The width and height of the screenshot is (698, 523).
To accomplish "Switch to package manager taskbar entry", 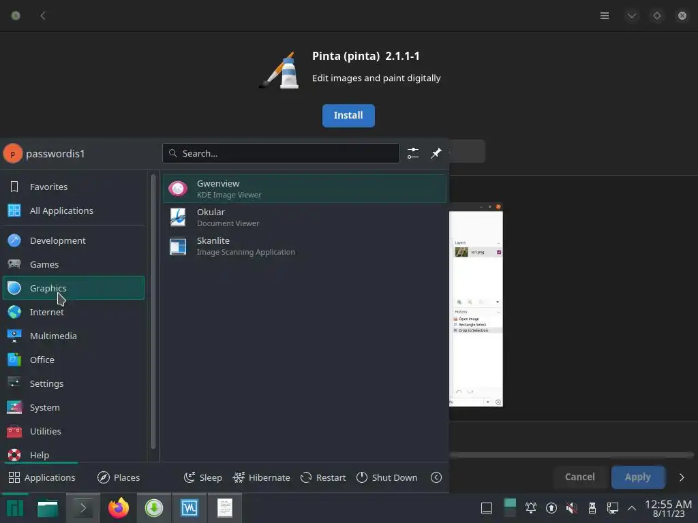I will coord(153,508).
